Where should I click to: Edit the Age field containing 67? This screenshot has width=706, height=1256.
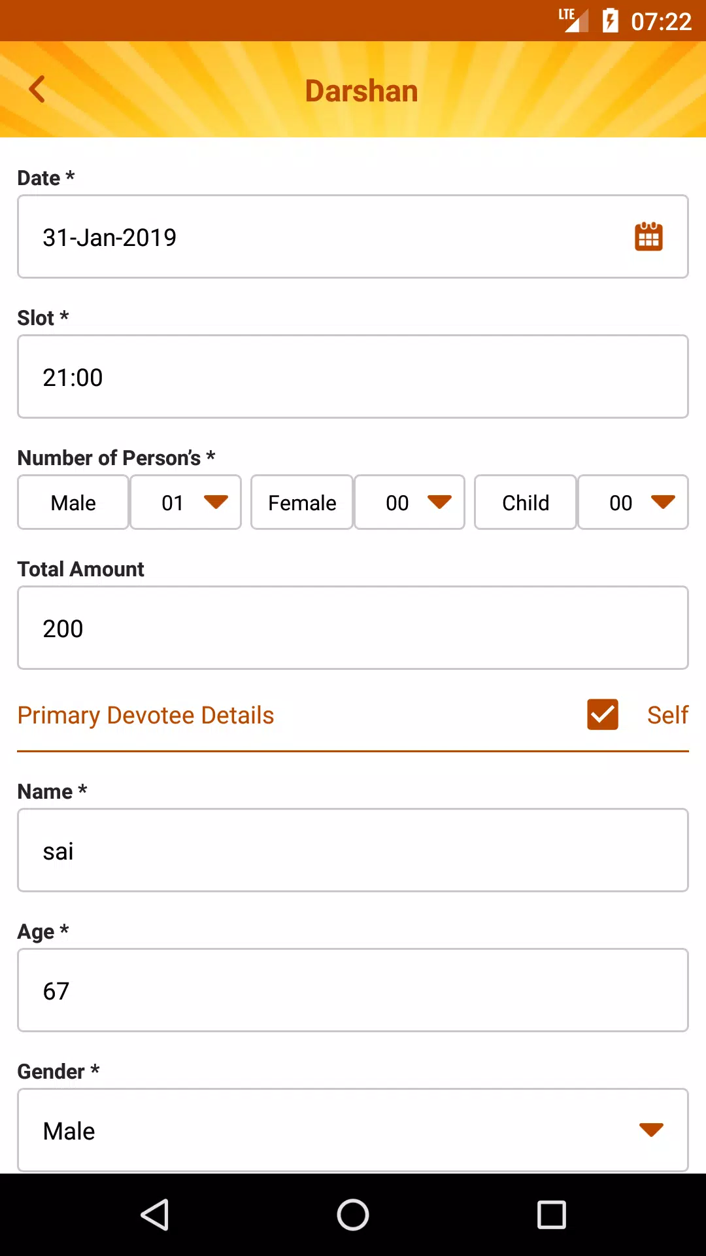tap(353, 990)
